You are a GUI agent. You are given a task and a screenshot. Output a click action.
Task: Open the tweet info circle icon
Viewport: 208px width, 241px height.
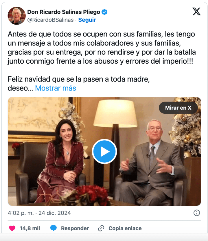(197, 213)
